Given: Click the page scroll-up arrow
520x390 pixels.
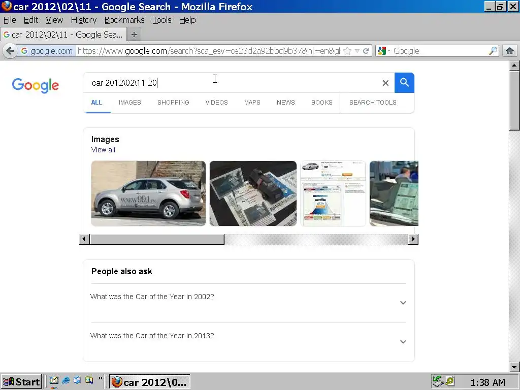Looking at the screenshot, I should click(514, 66).
